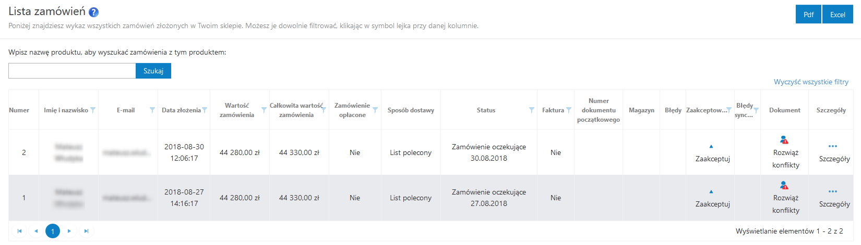Open filter funnel for Status column
This screenshot has width=861, height=245.
pos(532,110)
